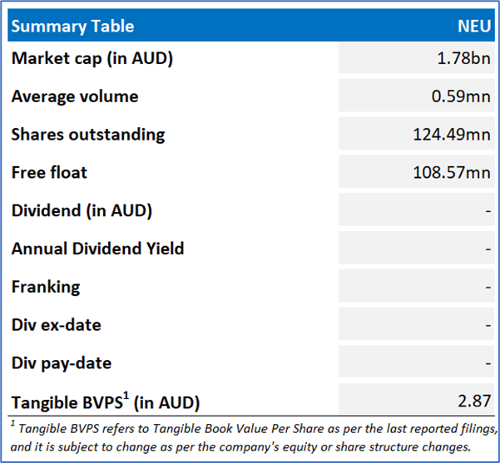The height and width of the screenshot is (463, 500).
Task: Click the 'Summary Table' header title
Action: (x=72, y=26)
